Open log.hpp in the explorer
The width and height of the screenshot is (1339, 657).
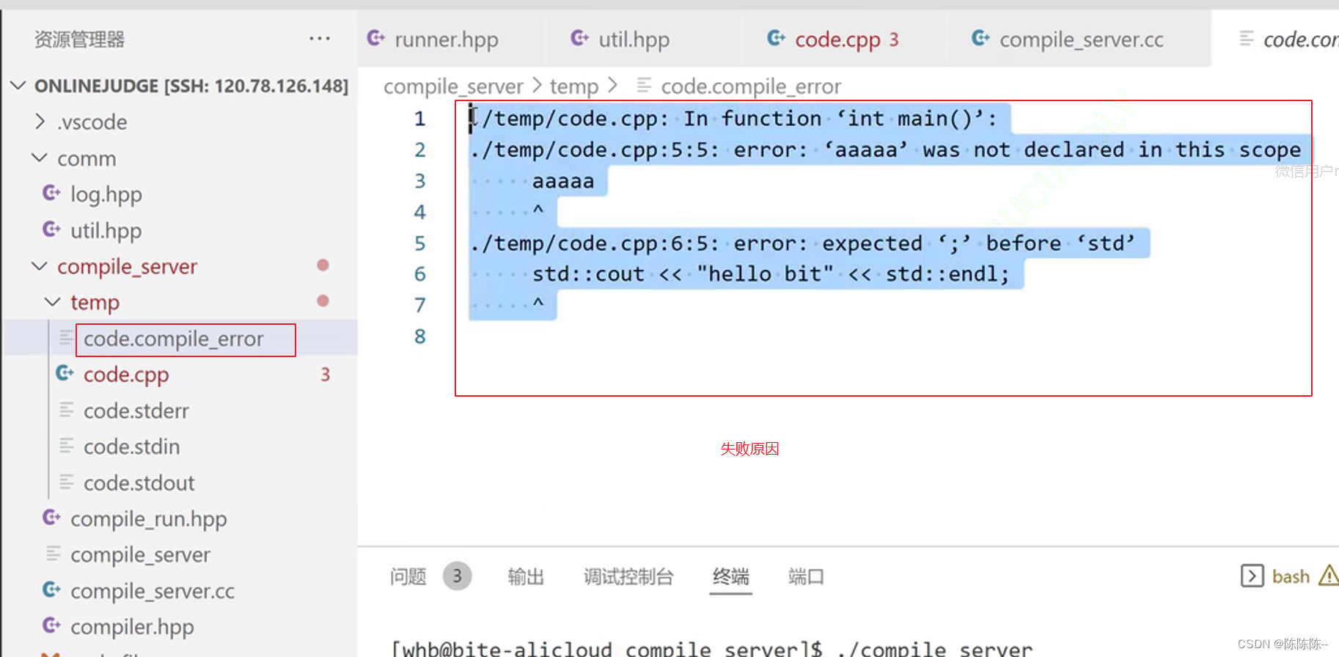106,194
